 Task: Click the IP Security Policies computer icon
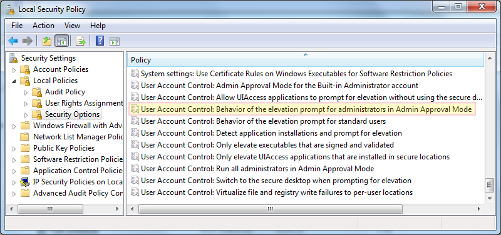point(25,182)
